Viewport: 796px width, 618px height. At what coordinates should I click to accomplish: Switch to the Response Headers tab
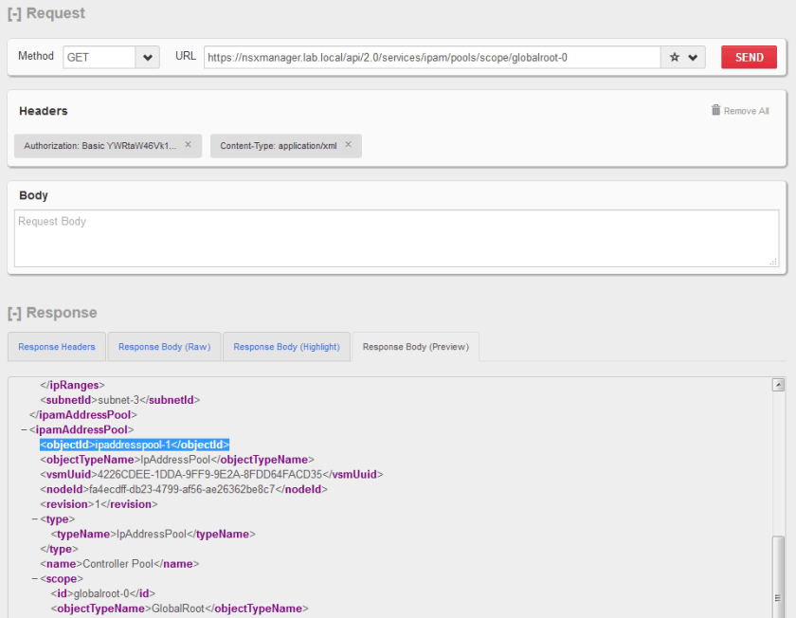click(x=57, y=347)
